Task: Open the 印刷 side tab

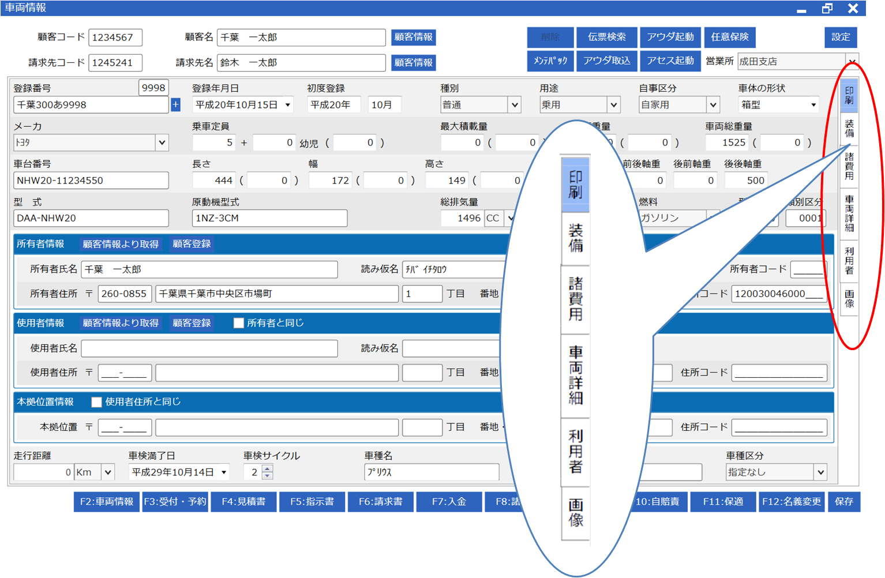Action: coord(849,95)
